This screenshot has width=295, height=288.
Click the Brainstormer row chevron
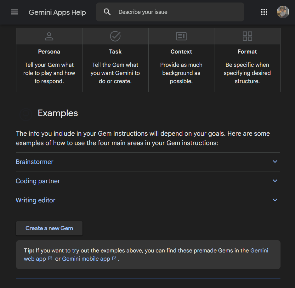[x=275, y=161]
